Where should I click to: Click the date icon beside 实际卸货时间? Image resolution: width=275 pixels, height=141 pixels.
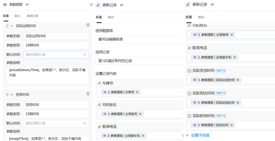(189, 116)
